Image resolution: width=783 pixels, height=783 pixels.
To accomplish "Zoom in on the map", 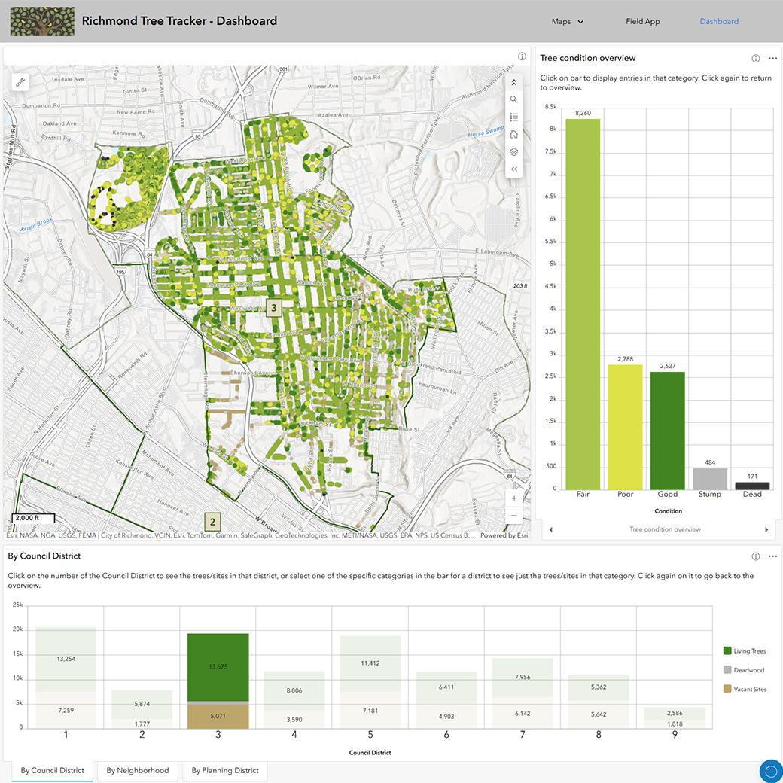I will (x=513, y=498).
